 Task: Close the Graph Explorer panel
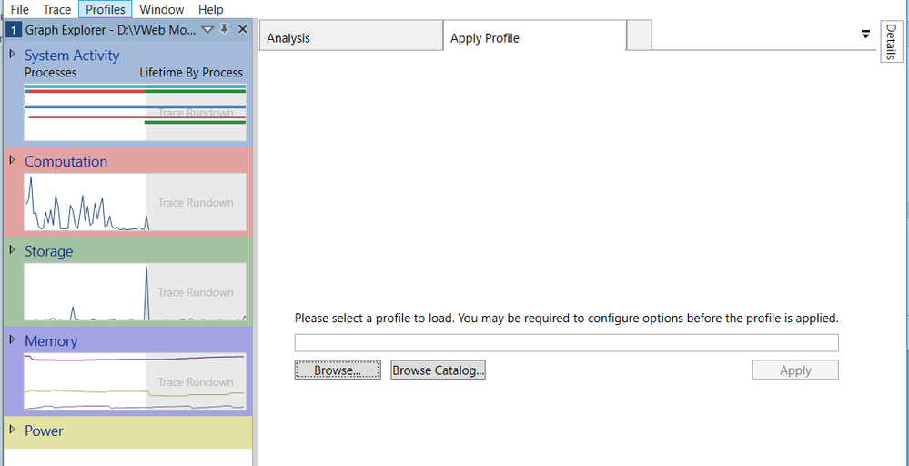click(243, 29)
